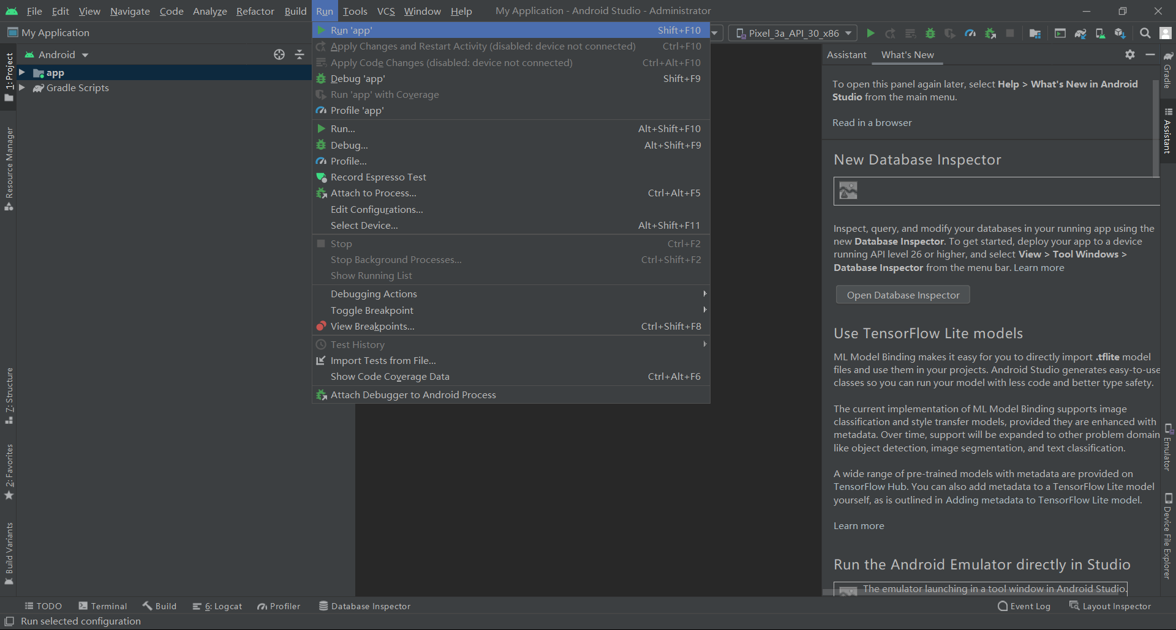This screenshot has height=630, width=1176.
Task: Open the Resource Manager side tab
Action: [9, 169]
